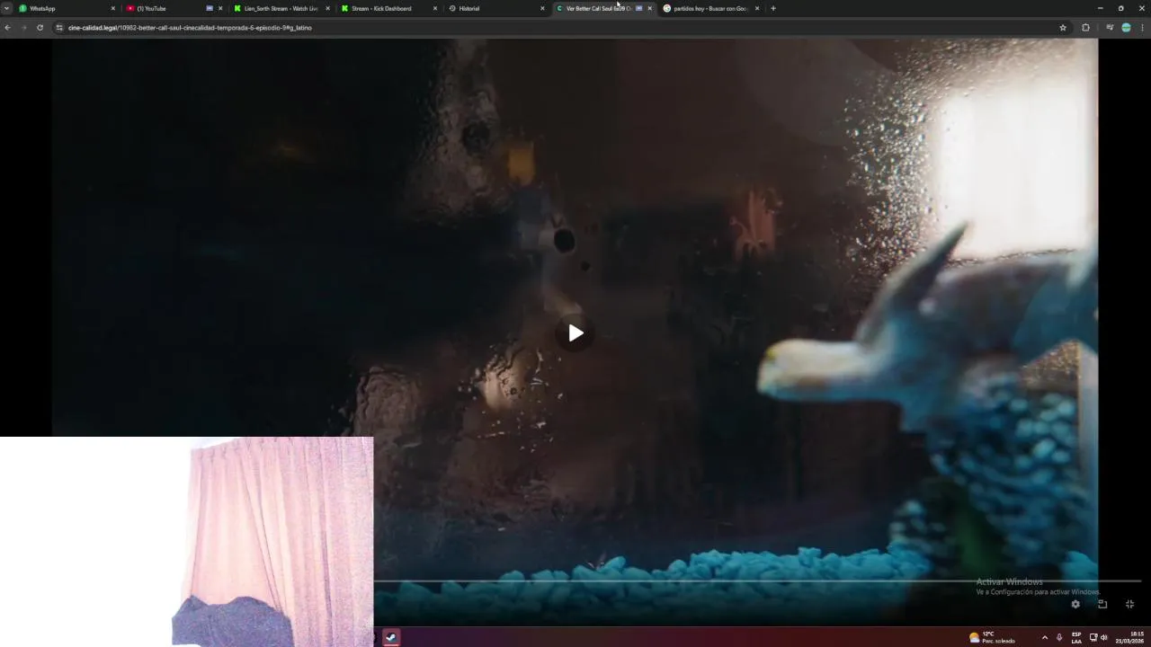Open the weather widget showing 12°C

pos(992,637)
